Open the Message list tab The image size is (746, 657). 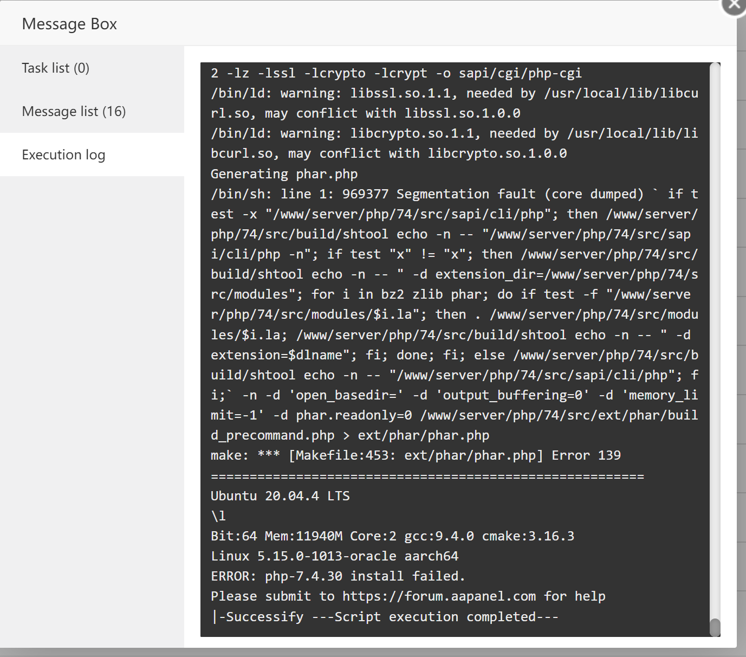click(74, 111)
